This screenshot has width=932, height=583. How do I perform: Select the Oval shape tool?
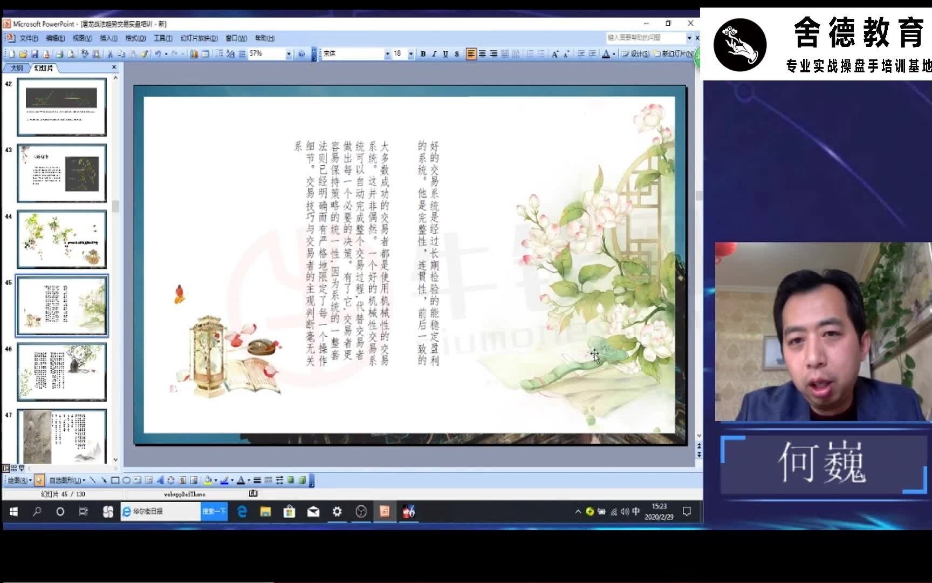click(x=126, y=480)
